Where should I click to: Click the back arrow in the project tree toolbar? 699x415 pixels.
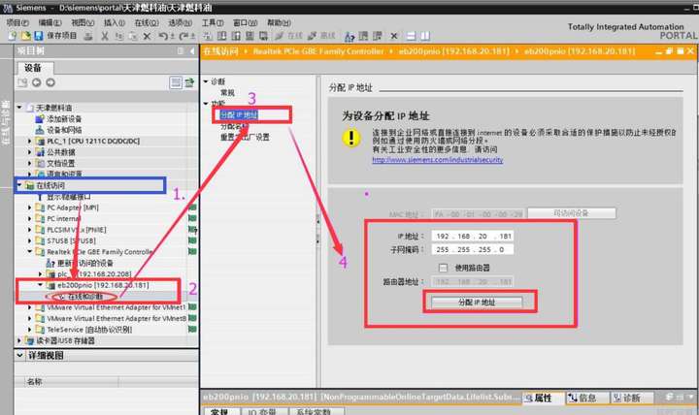pos(37,82)
